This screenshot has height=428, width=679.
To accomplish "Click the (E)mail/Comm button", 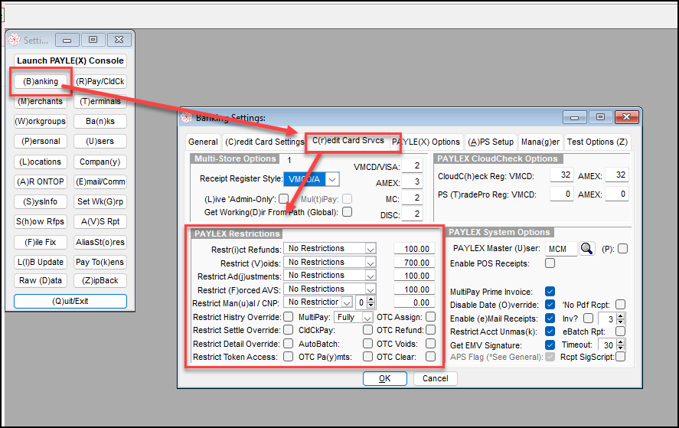I will pyautogui.click(x=100, y=181).
